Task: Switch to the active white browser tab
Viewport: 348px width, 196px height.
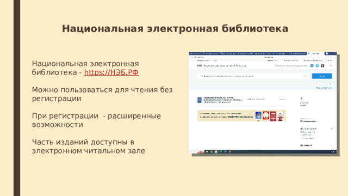Action: [x=315, y=53]
